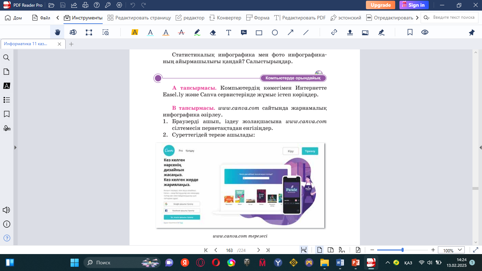Toggle the eye view mode icon
482x271 pixels.
[425, 32]
